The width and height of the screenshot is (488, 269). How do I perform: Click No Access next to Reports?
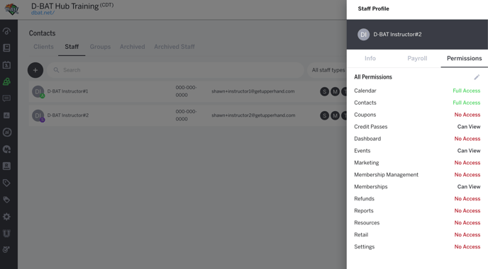point(467,211)
